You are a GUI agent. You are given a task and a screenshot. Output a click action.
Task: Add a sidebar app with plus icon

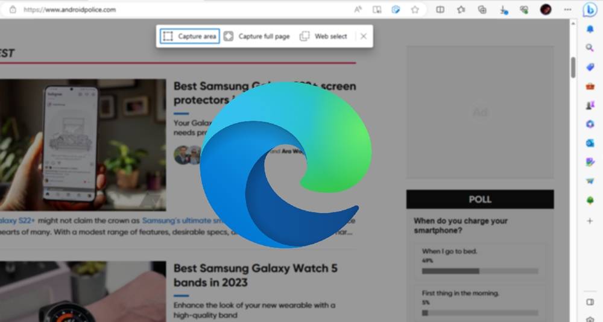pyautogui.click(x=590, y=221)
